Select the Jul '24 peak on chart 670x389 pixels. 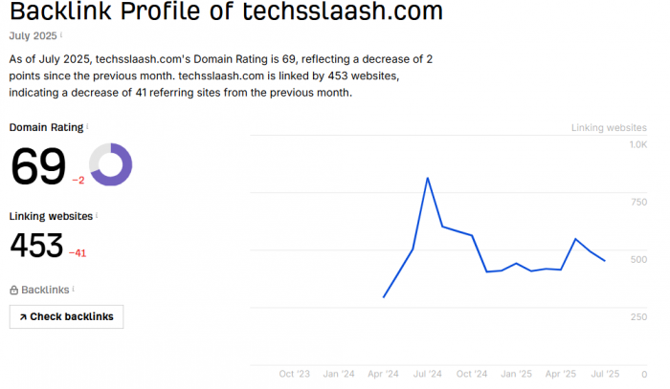tap(427, 178)
